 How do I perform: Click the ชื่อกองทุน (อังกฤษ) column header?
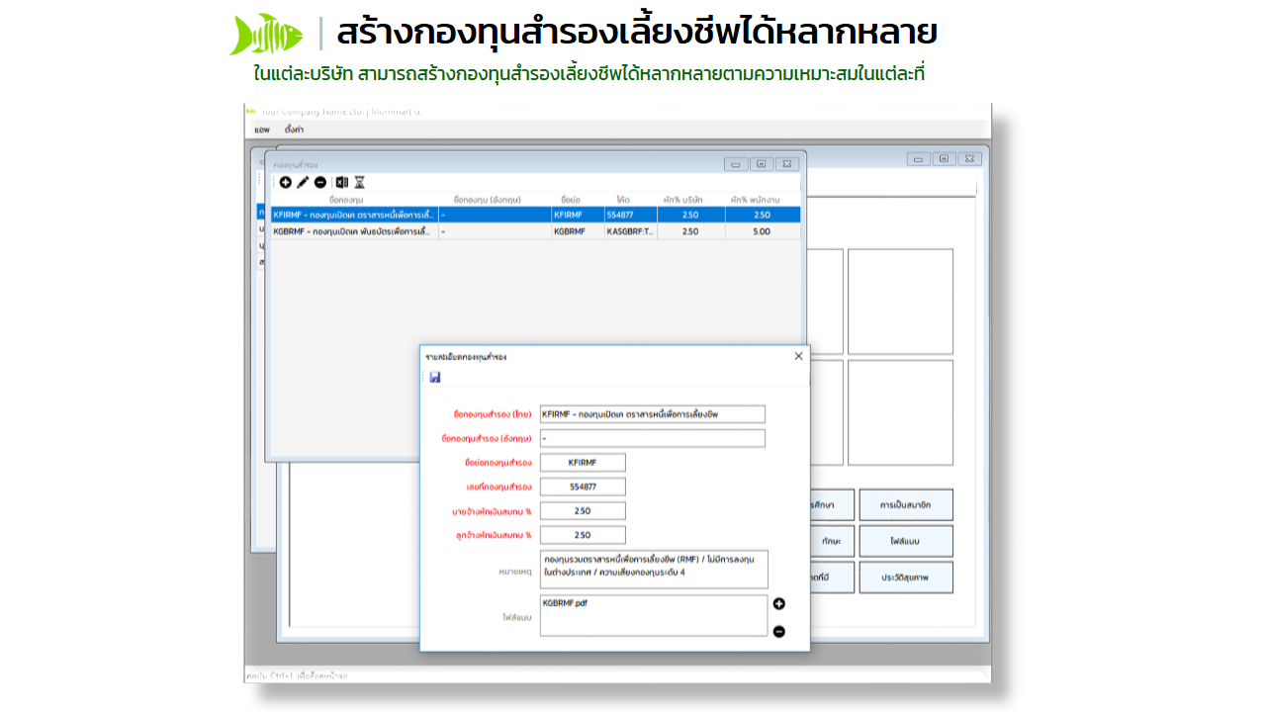coord(495,200)
